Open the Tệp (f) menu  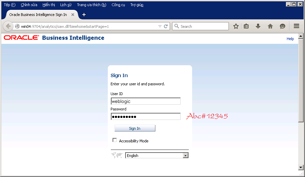coord(10,5)
